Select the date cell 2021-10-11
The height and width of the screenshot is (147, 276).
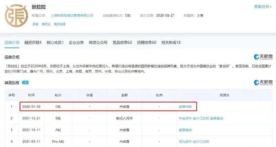point(31,130)
